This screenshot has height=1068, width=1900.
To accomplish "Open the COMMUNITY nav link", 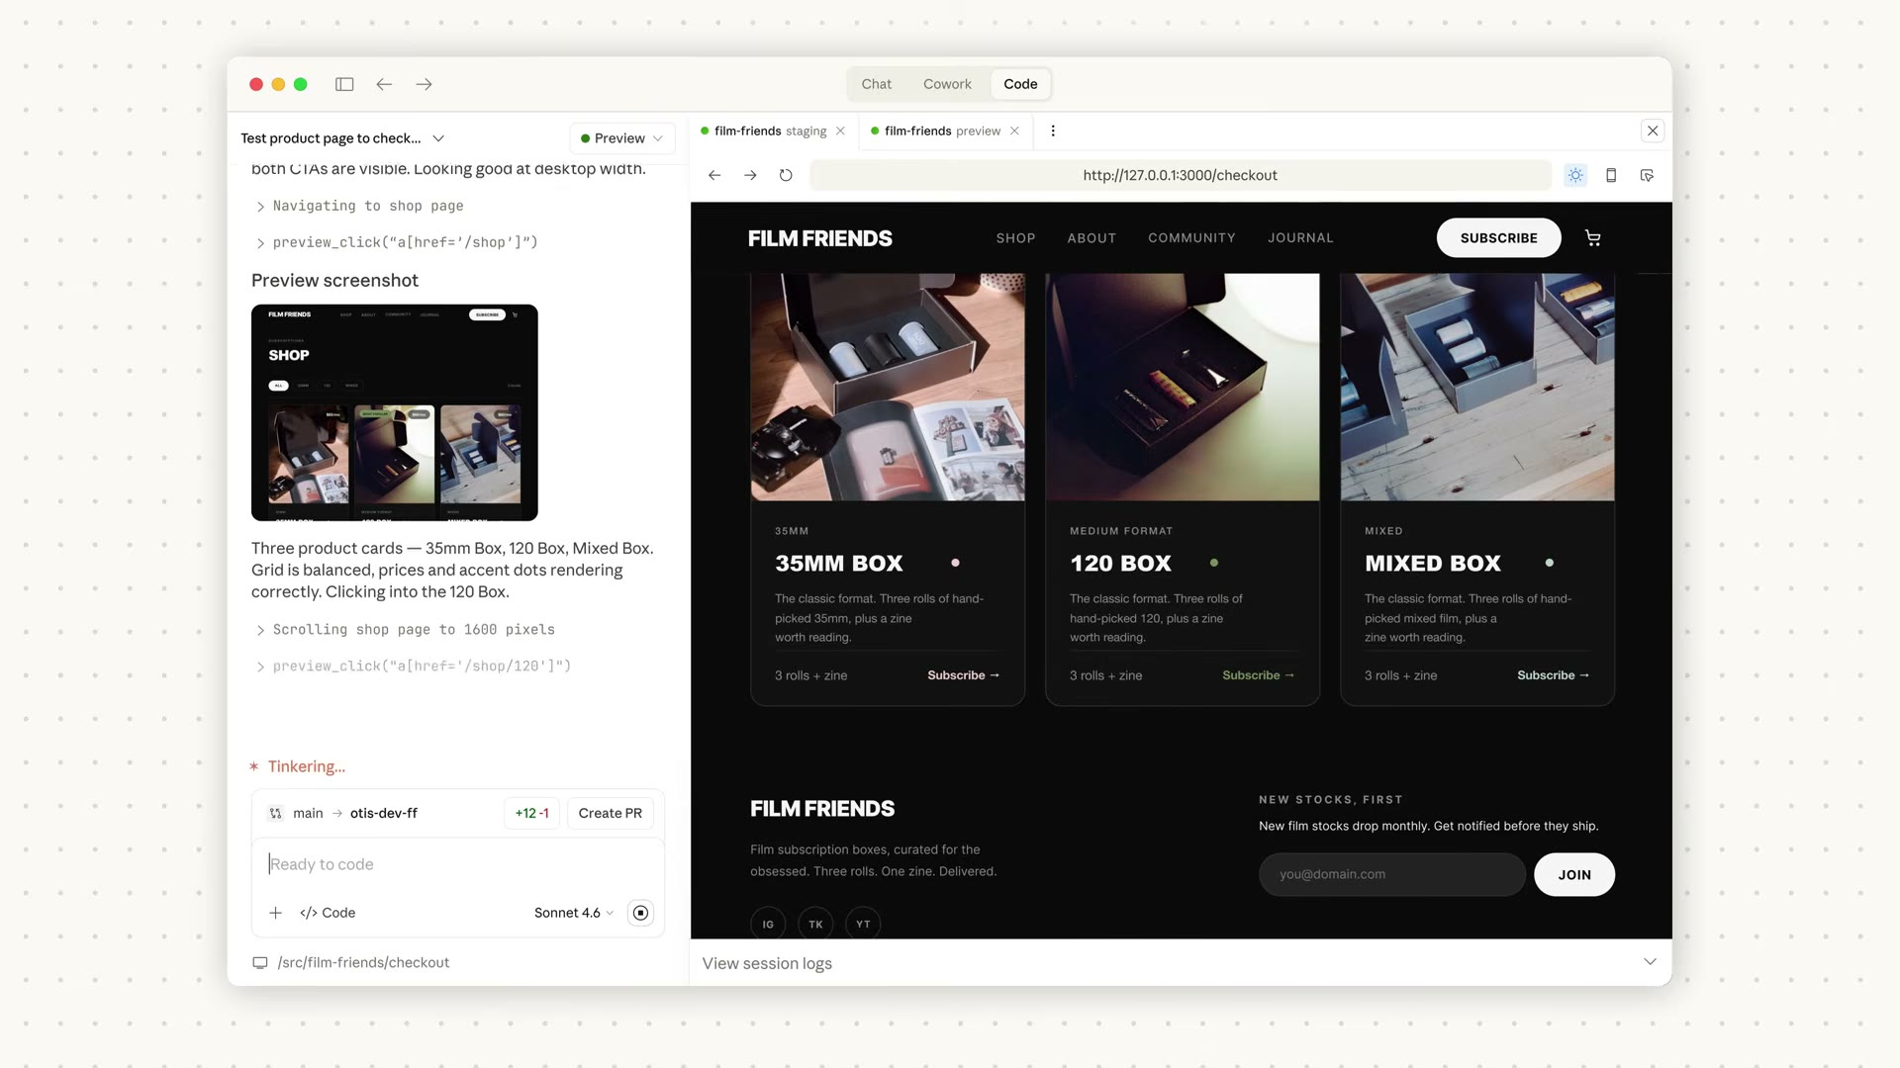I will click(1191, 238).
